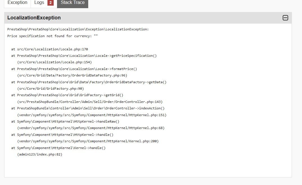
Task: Click the OrderGridDataFactory->getData() trace line
Action: pyautogui.click(x=89, y=82)
